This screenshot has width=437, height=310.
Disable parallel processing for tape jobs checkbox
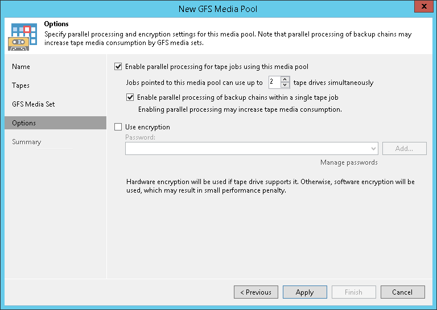pos(118,67)
